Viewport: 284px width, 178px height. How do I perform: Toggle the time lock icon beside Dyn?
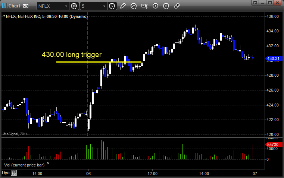point(14,173)
